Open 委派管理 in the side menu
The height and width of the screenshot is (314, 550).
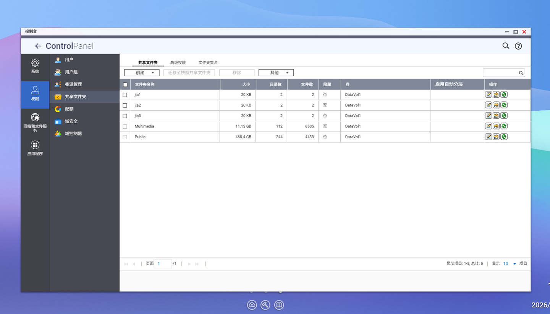click(84, 84)
